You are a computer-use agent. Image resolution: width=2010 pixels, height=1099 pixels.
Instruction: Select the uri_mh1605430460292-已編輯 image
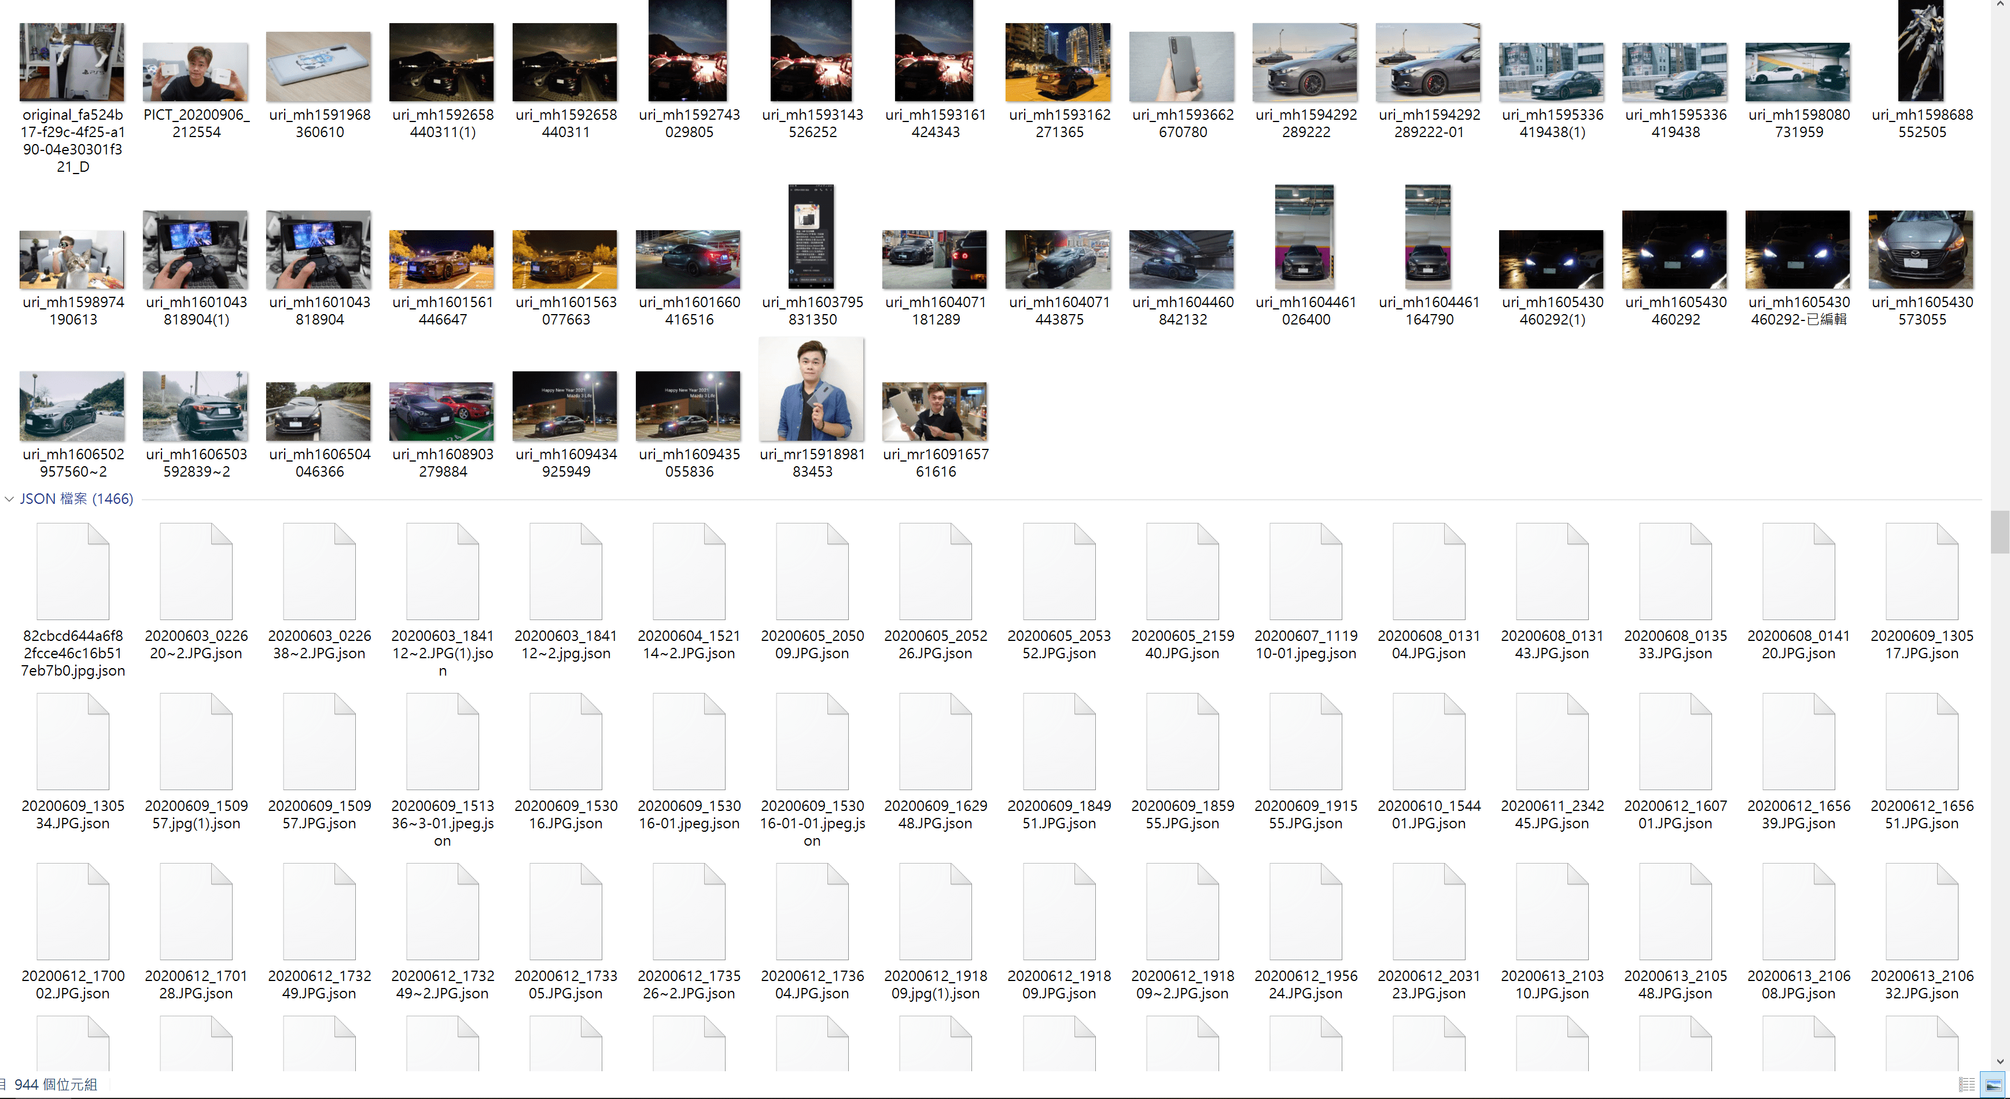click(x=1798, y=250)
